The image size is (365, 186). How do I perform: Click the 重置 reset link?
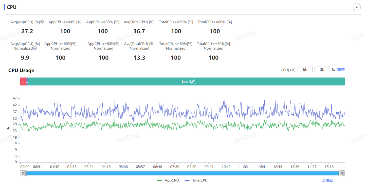(341, 69)
